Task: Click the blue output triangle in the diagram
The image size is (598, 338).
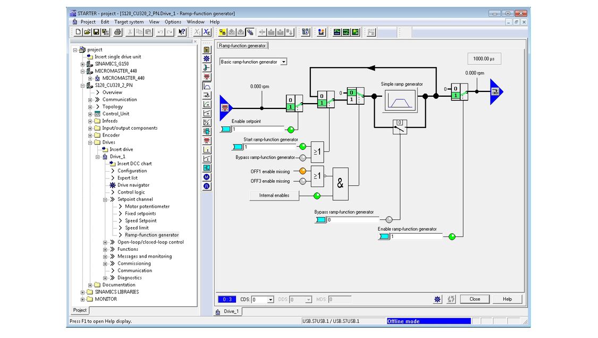Action: tap(496, 91)
